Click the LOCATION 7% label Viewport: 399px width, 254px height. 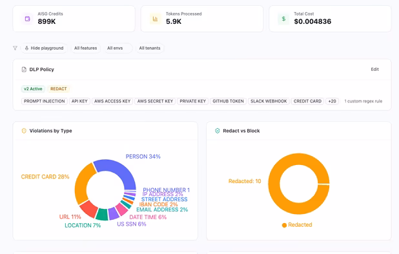coord(83,225)
